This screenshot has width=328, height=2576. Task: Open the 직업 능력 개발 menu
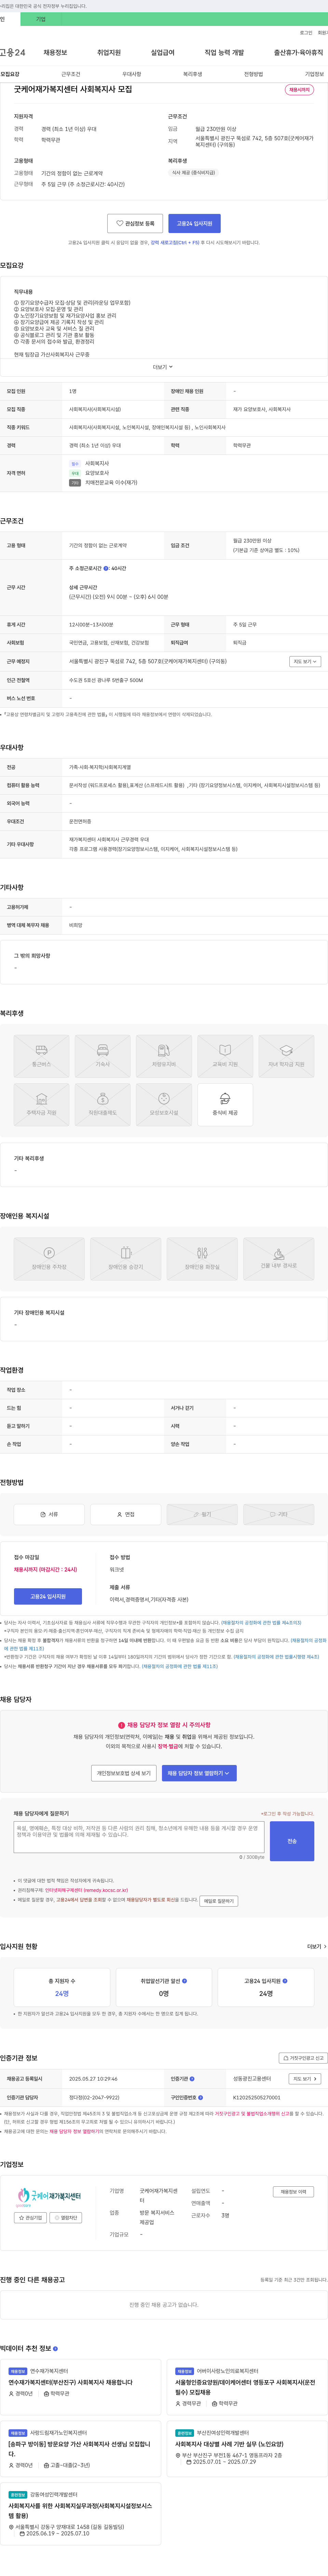click(224, 52)
